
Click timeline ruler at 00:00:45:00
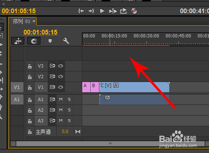(x=178, y=36)
